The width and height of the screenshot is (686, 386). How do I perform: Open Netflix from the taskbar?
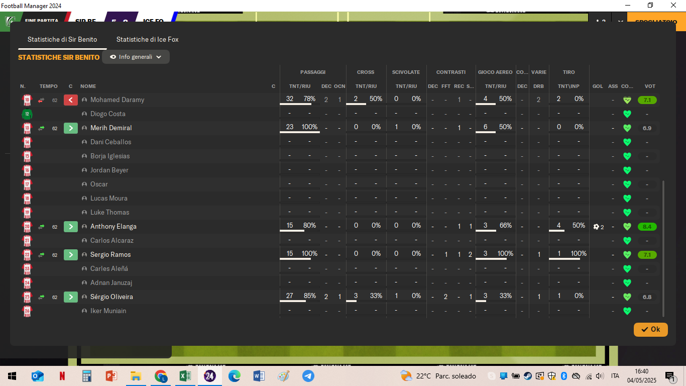tap(62, 375)
